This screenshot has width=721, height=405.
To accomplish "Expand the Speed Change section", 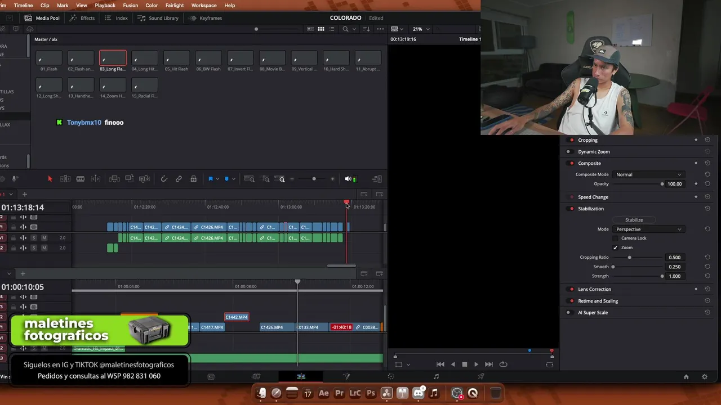I will tap(593, 197).
